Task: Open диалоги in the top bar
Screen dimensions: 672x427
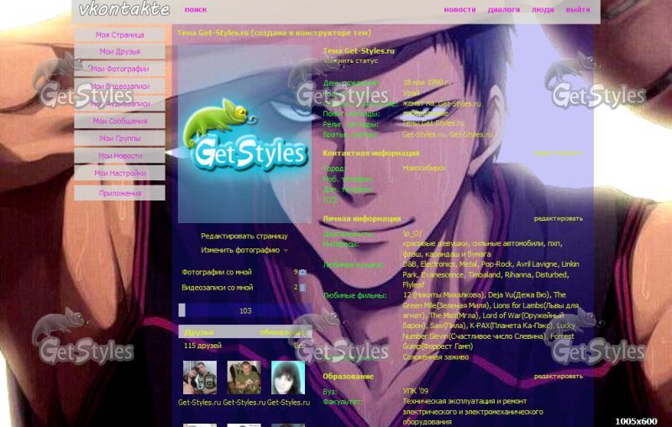Action: point(503,9)
